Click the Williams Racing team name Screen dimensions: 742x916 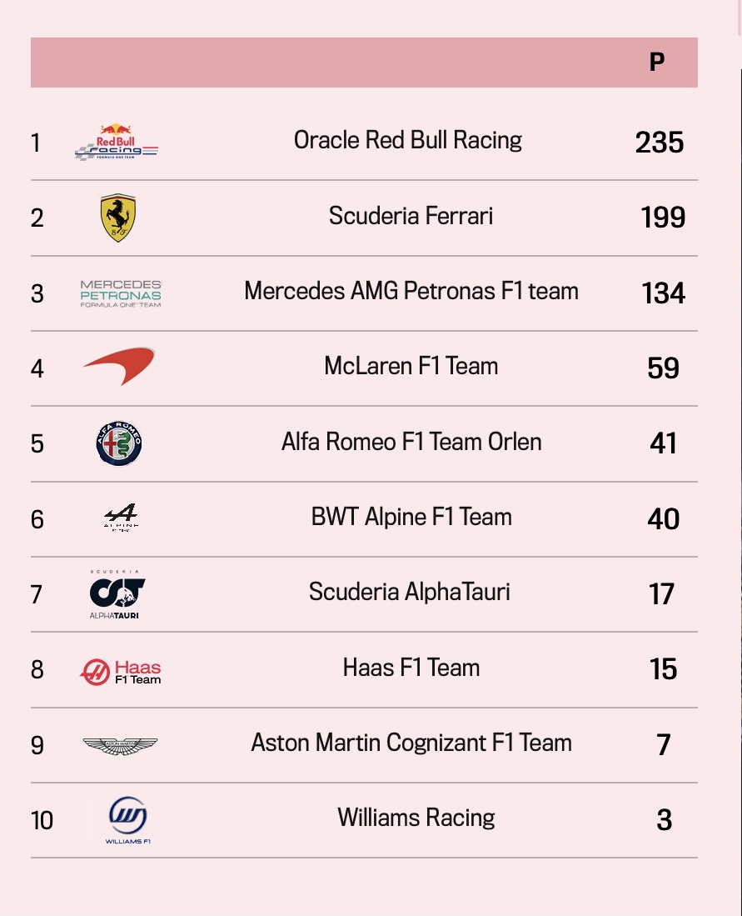tap(416, 818)
